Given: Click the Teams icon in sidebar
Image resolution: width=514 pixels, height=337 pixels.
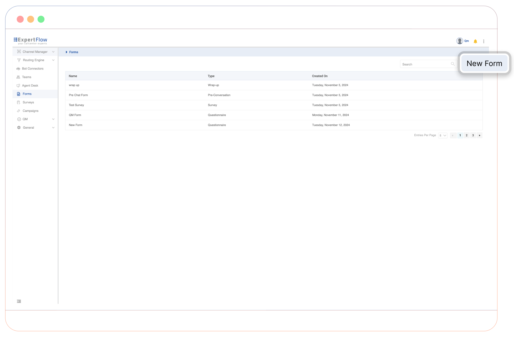Looking at the screenshot, I should (x=18, y=77).
